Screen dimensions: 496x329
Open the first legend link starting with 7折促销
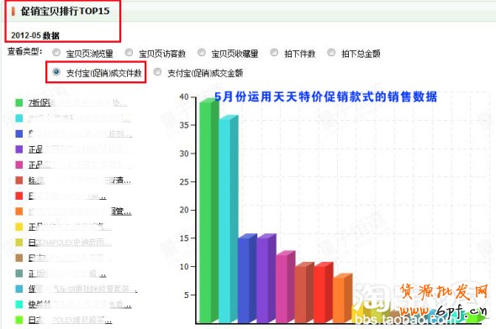pyautogui.click(x=78, y=103)
